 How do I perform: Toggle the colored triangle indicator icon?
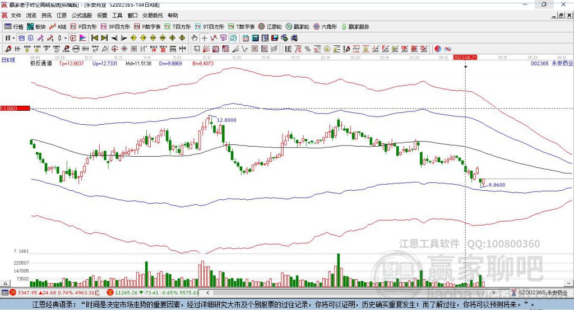(83, 38)
